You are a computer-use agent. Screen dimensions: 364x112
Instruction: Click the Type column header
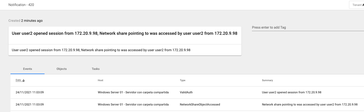[182, 80]
